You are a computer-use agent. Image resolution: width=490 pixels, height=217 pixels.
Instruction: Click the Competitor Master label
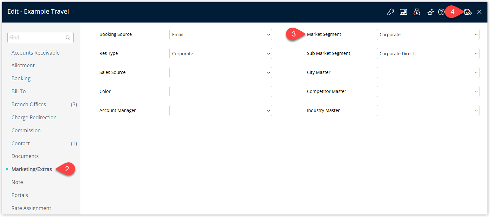327,91
